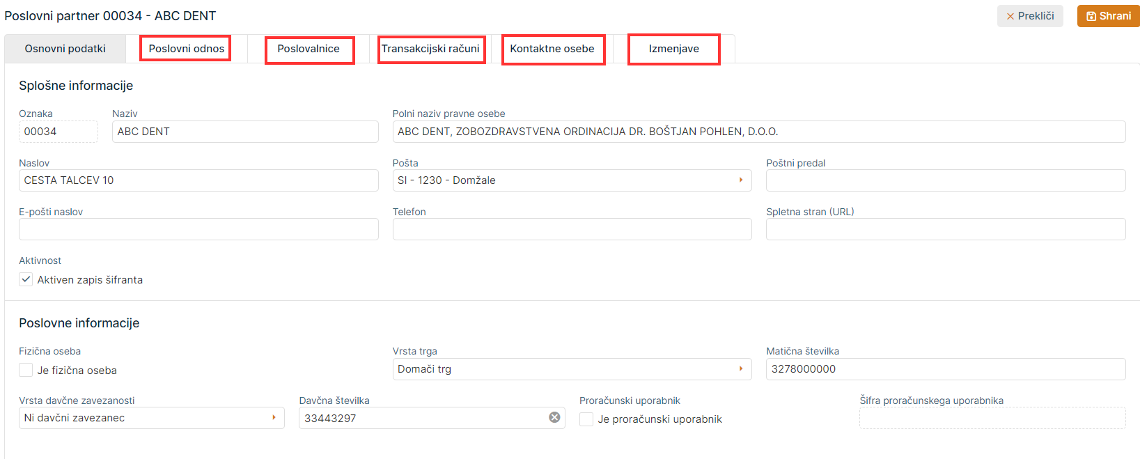Viewport: 1140px width, 459px height.
Task: Clear the Davčna številka field with X icon
Action: 554,417
